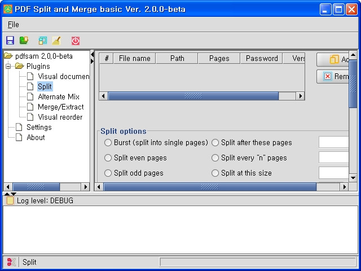Click the Password column header
Image resolution: width=361 pixels, height=271 pixels.
(x=262, y=58)
